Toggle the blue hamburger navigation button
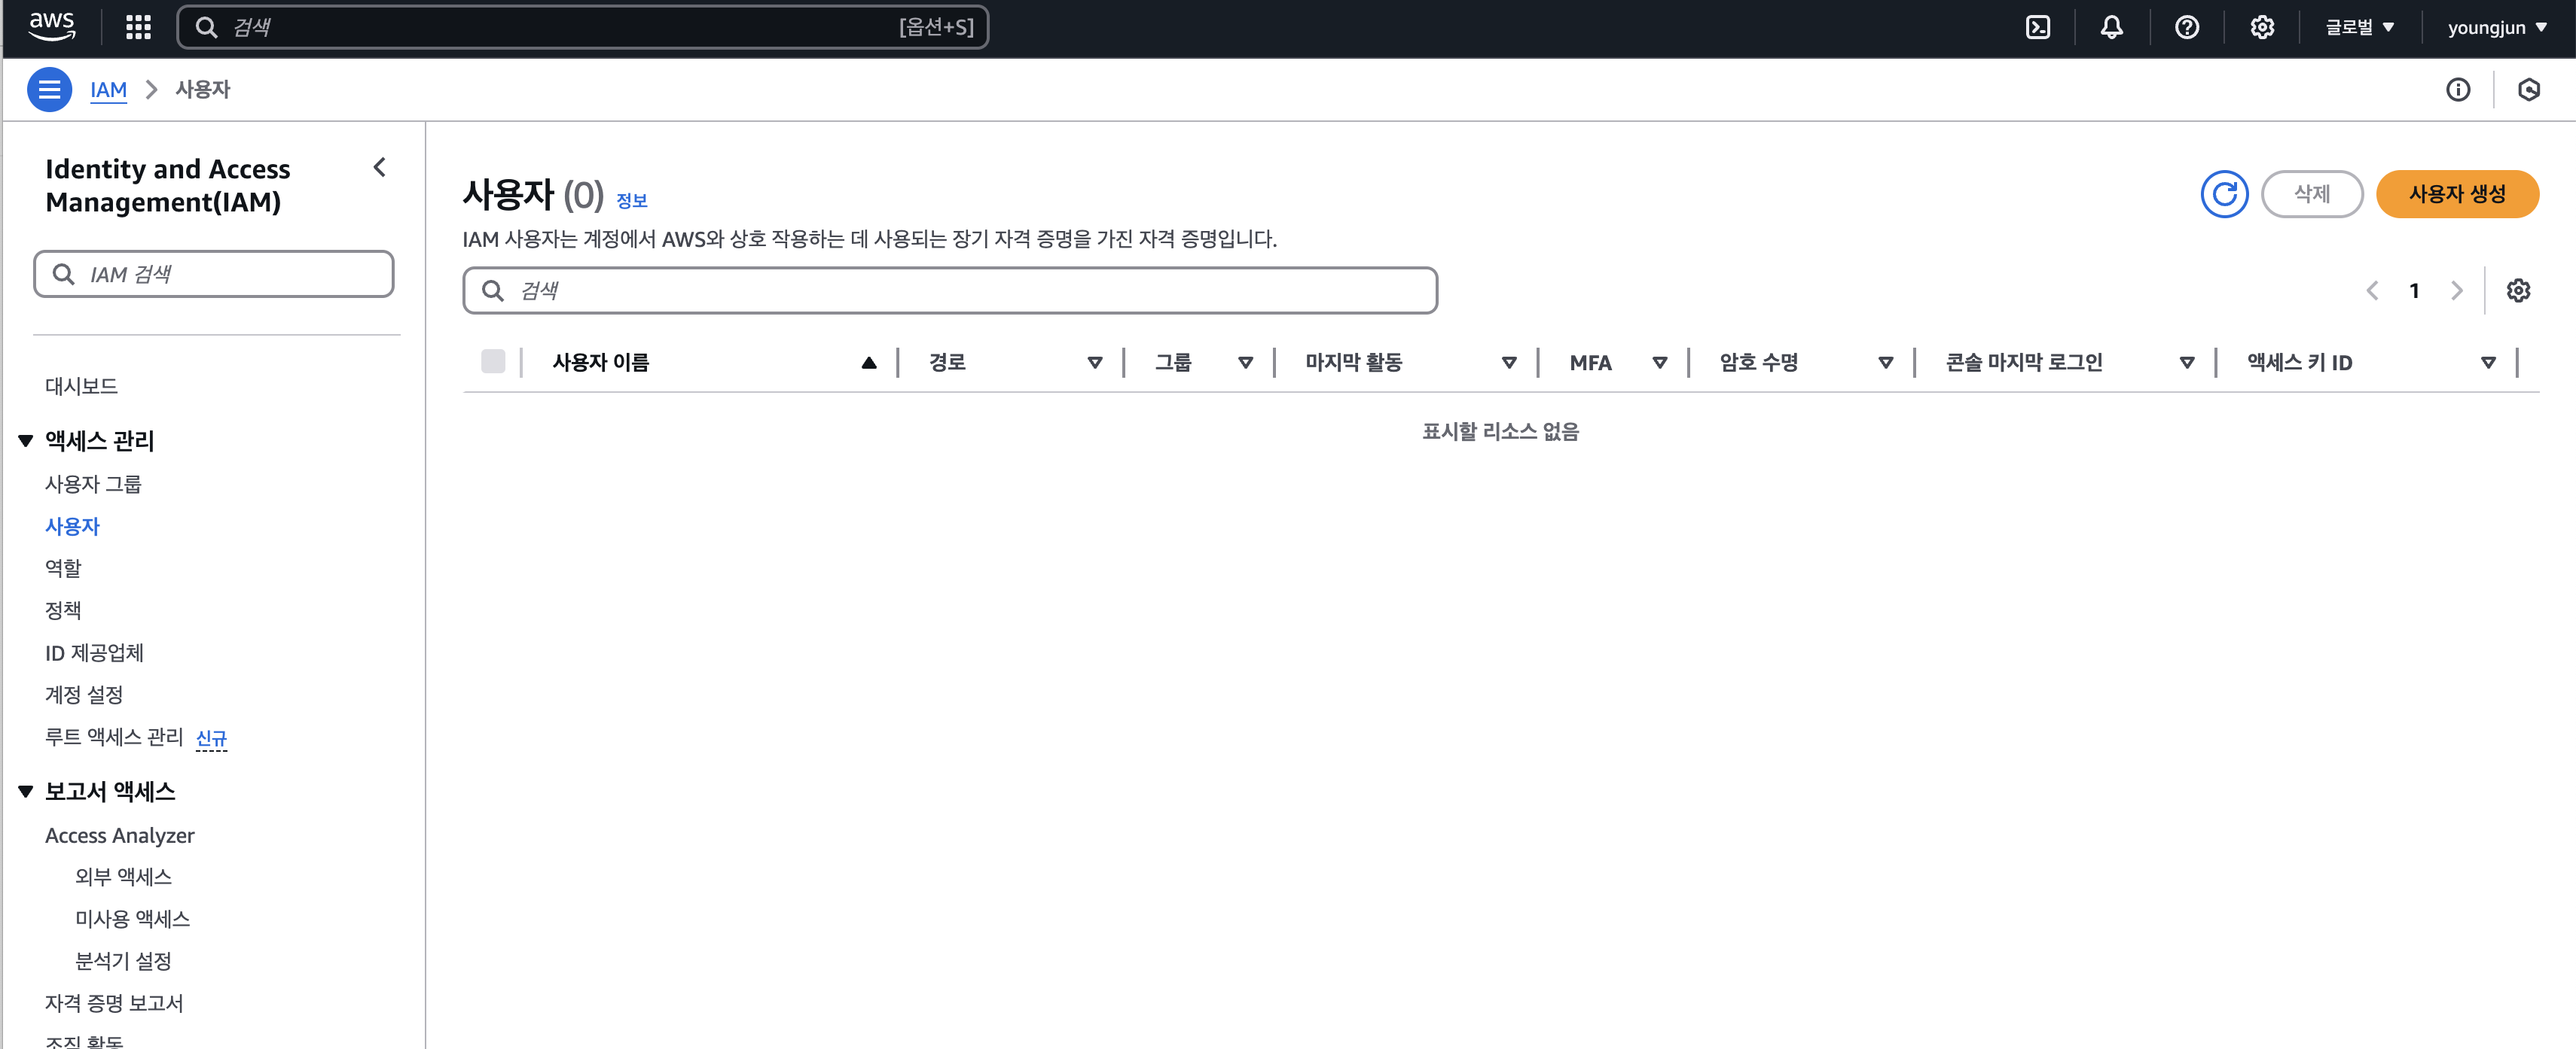Image resolution: width=2576 pixels, height=1049 pixels. [x=49, y=90]
